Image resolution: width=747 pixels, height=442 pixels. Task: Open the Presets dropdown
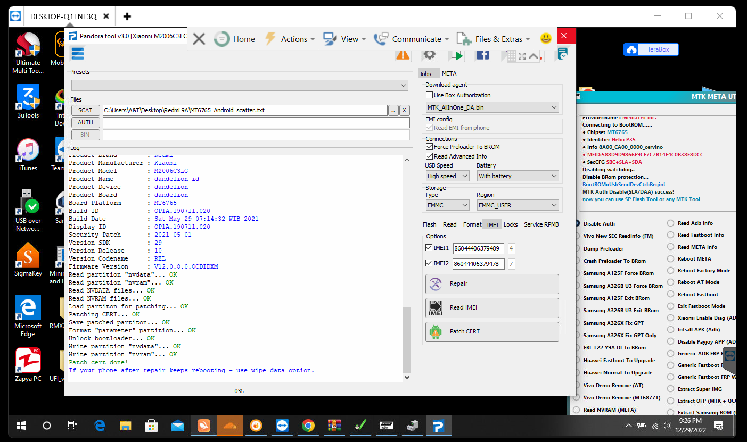[240, 85]
